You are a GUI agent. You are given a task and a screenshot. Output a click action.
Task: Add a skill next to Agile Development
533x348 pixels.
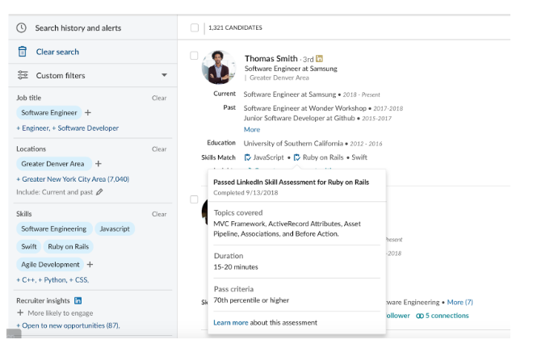[90, 264]
